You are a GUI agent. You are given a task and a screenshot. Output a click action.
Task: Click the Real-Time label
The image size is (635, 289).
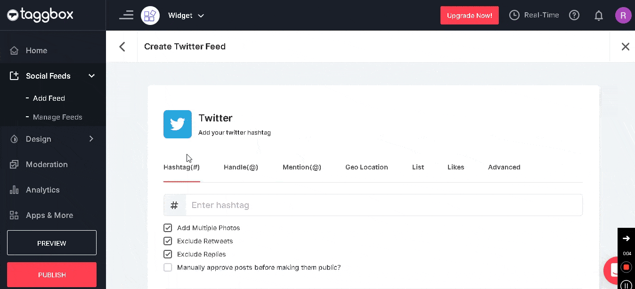point(542,15)
